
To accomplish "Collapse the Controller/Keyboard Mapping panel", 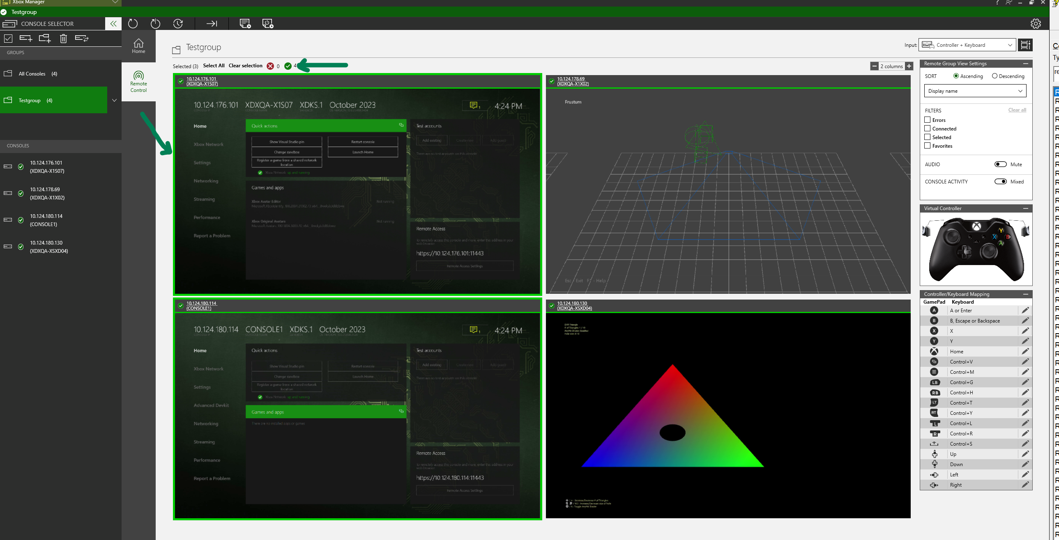I will pos(1026,295).
